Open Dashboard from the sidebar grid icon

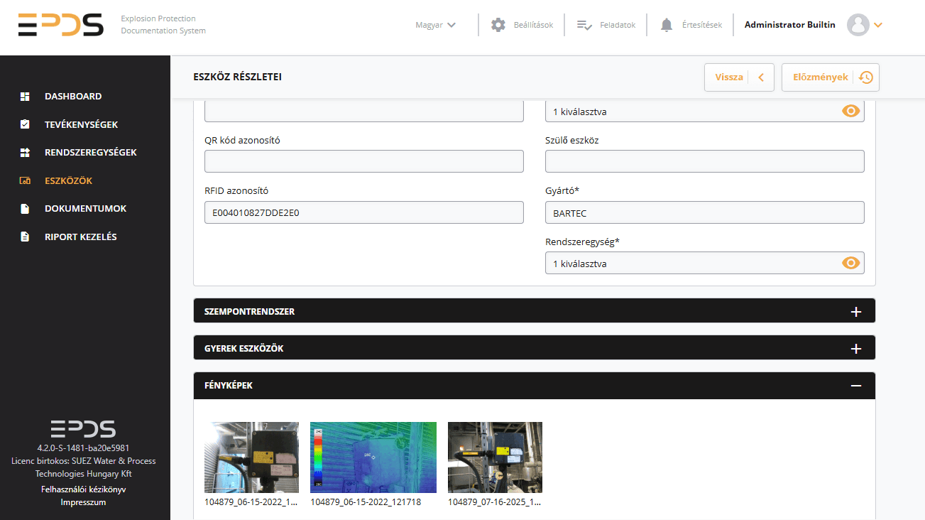pos(25,96)
